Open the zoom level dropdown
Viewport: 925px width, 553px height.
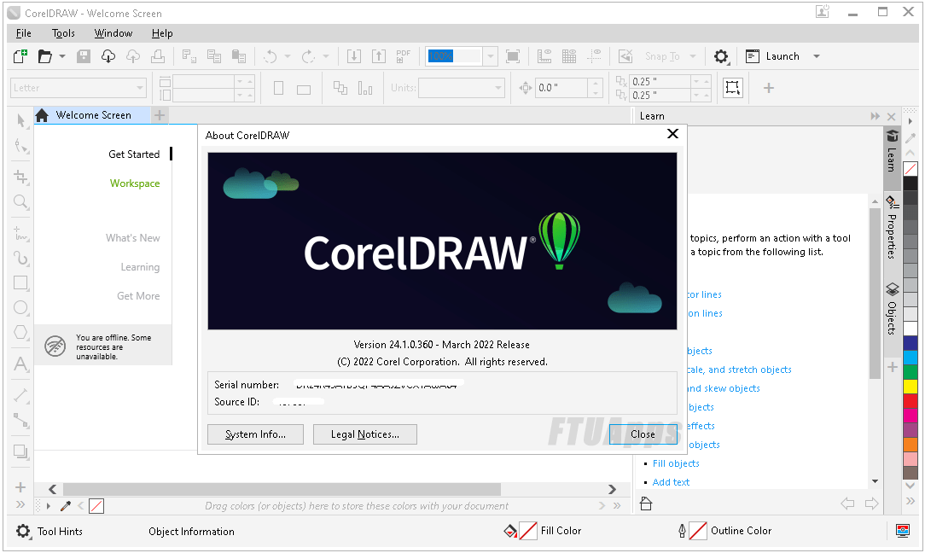point(490,56)
